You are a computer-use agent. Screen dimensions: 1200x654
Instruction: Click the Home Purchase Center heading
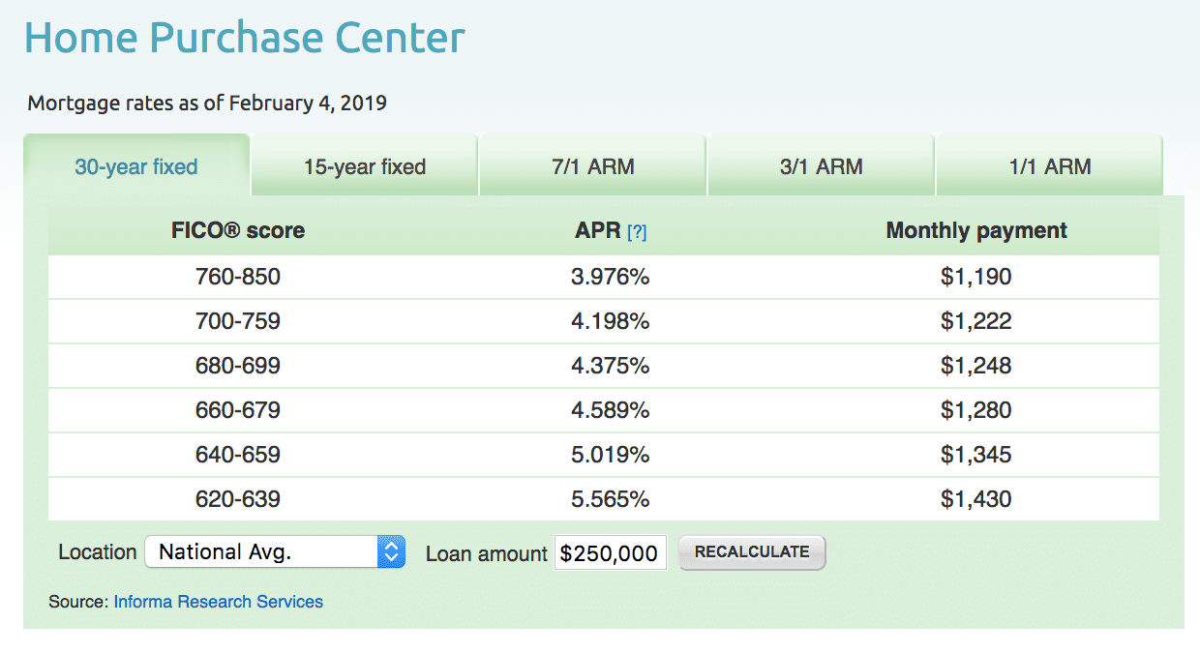pyautogui.click(x=245, y=38)
